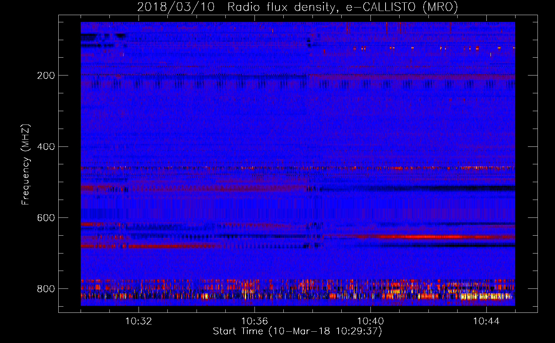This screenshot has width=555, height=343.
Task: Click the 800 frequency tick label
Action: pyautogui.click(x=46, y=289)
